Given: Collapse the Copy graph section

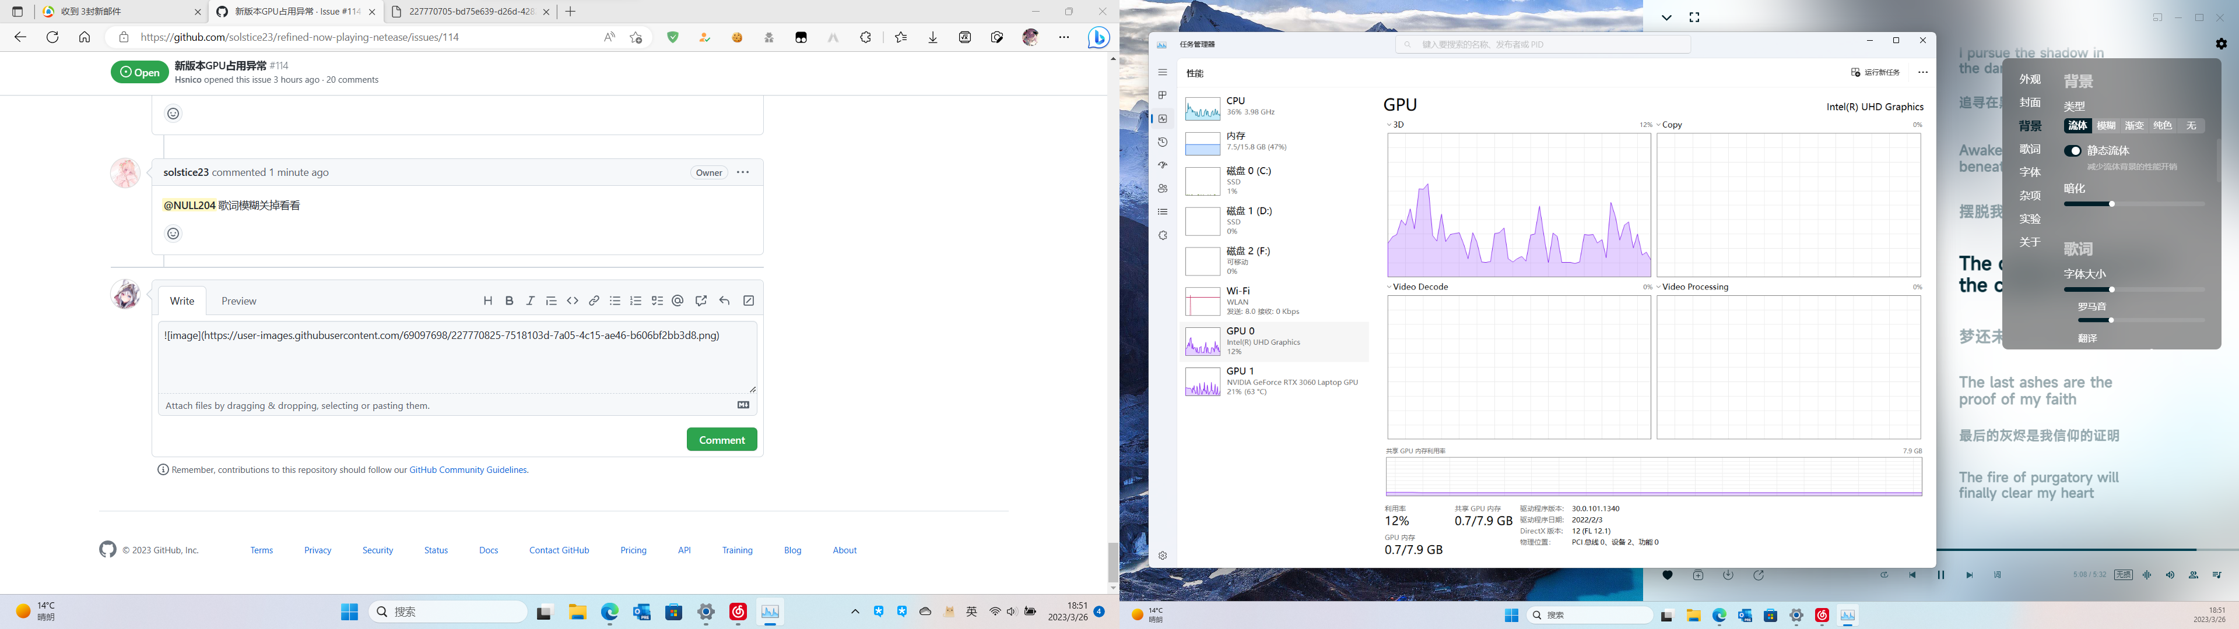Looking at the screenshot, I should click(x=1658, y=124).
